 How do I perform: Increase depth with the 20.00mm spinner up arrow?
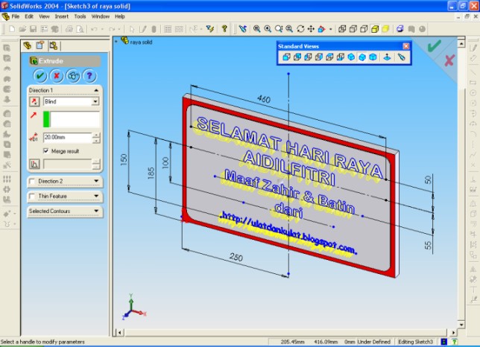point(96,135)
